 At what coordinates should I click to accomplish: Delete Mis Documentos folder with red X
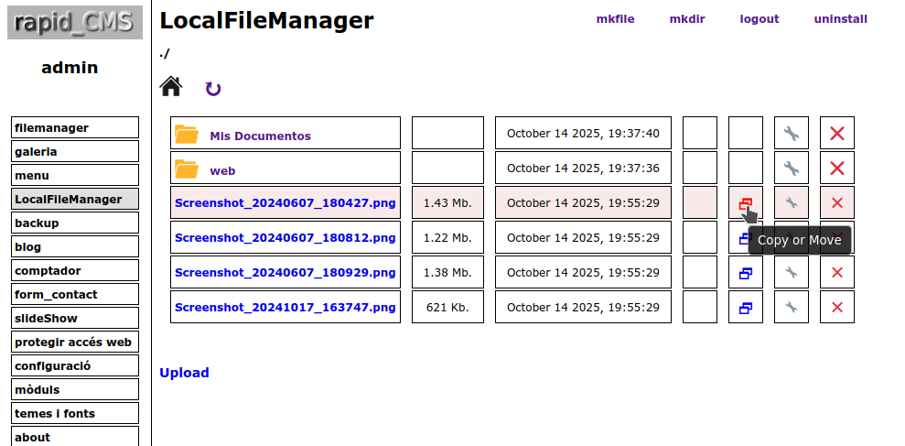click(x=837, y=134)
